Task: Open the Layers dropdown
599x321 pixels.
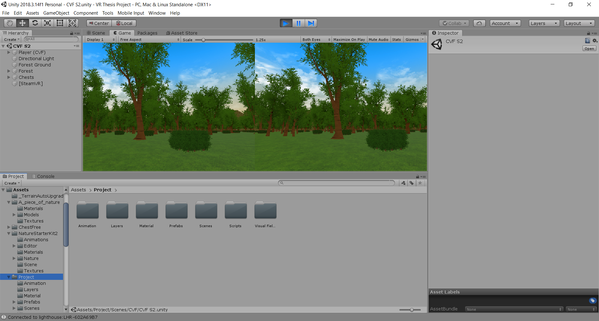Action: point(544,23)
